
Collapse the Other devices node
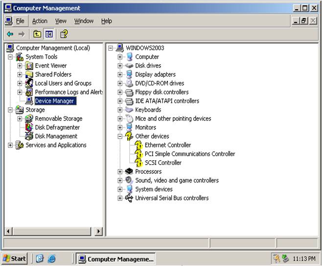pyautogui.click(x=120, y=136)
